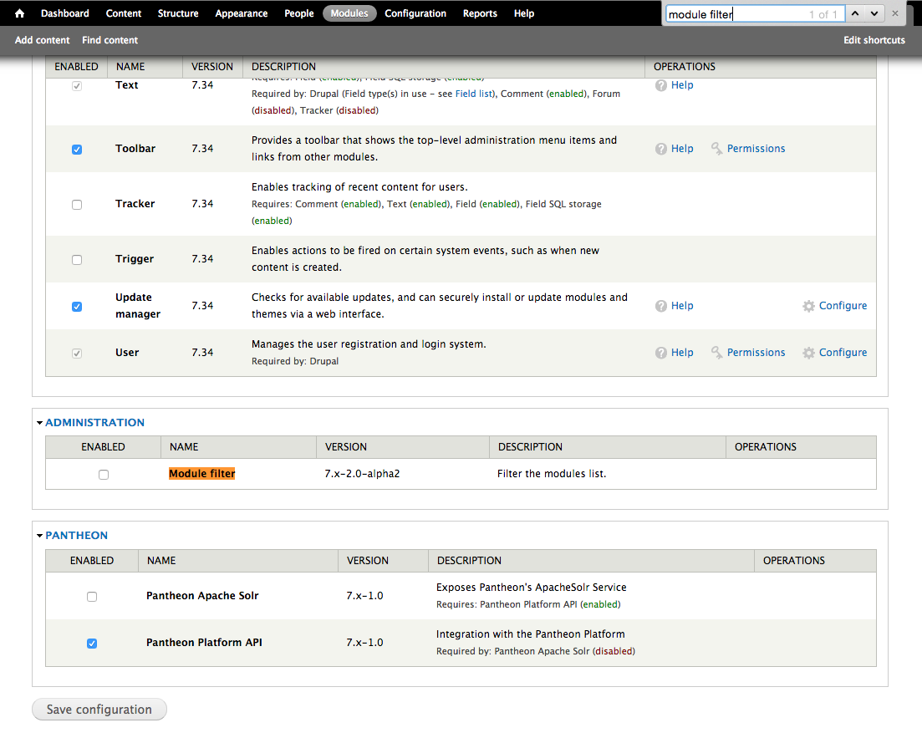This screenshot has height=738, width=922.
Task: Open the People menu item
Action: click(x=298, y=13)
